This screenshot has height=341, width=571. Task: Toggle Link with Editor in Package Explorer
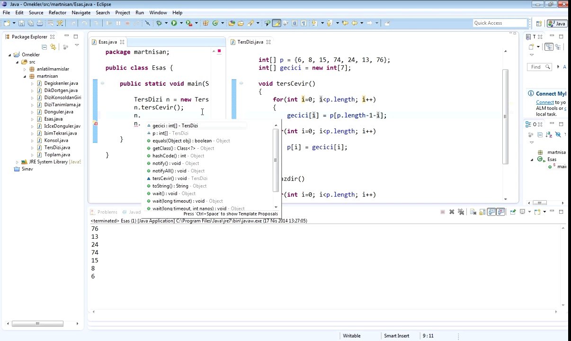click(53, 46)
